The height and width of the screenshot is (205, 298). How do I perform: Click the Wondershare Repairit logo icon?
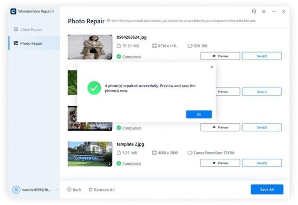click(14, 12)
